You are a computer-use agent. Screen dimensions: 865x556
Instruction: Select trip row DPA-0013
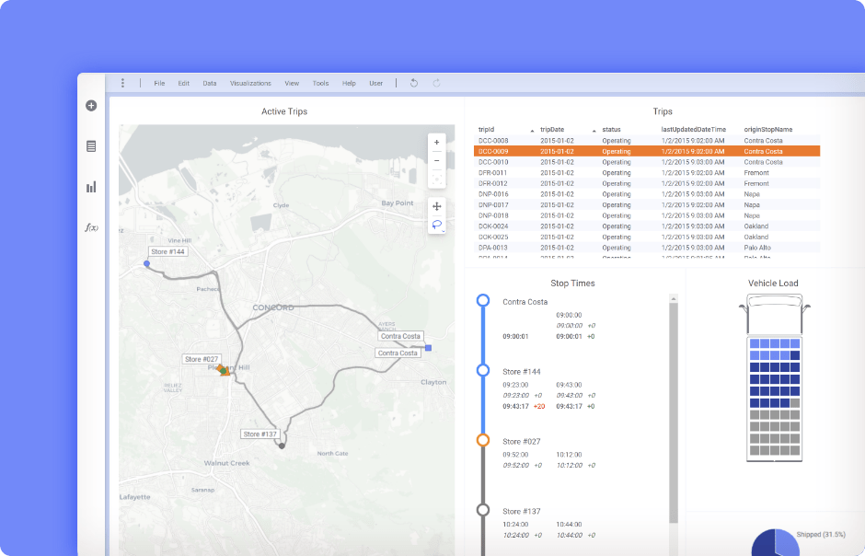click(x=647, y=248)
